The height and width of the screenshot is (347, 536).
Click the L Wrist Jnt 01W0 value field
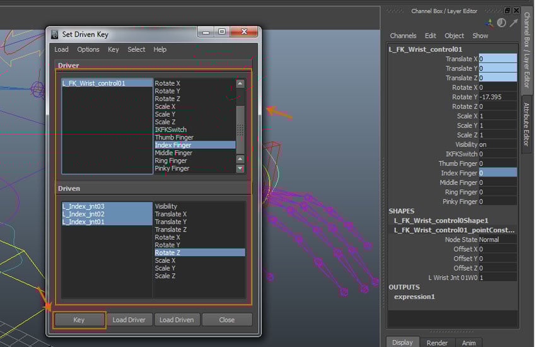pyautogui.click(x=498, y=278)
